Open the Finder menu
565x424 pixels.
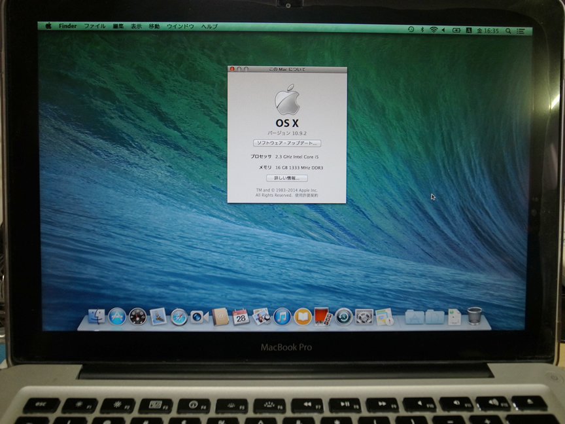68,26
